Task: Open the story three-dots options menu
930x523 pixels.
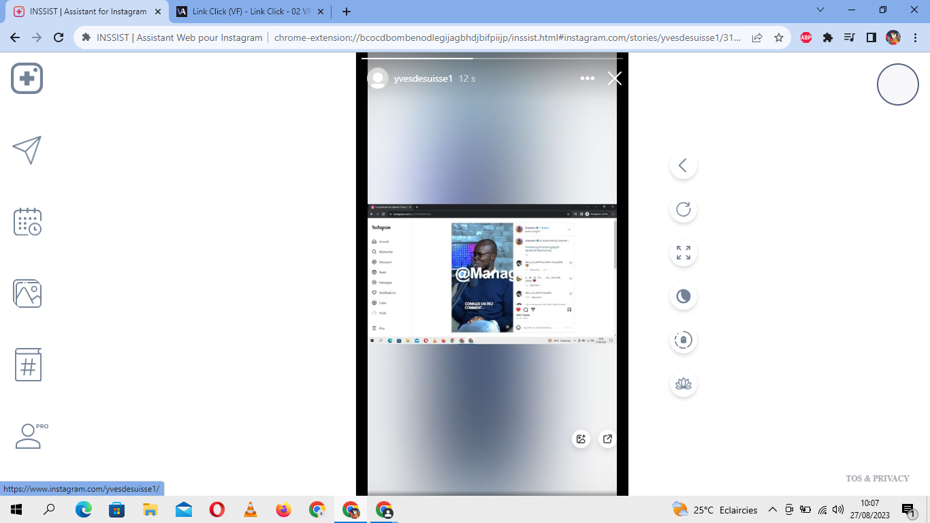Action: [x=587, y=78]
